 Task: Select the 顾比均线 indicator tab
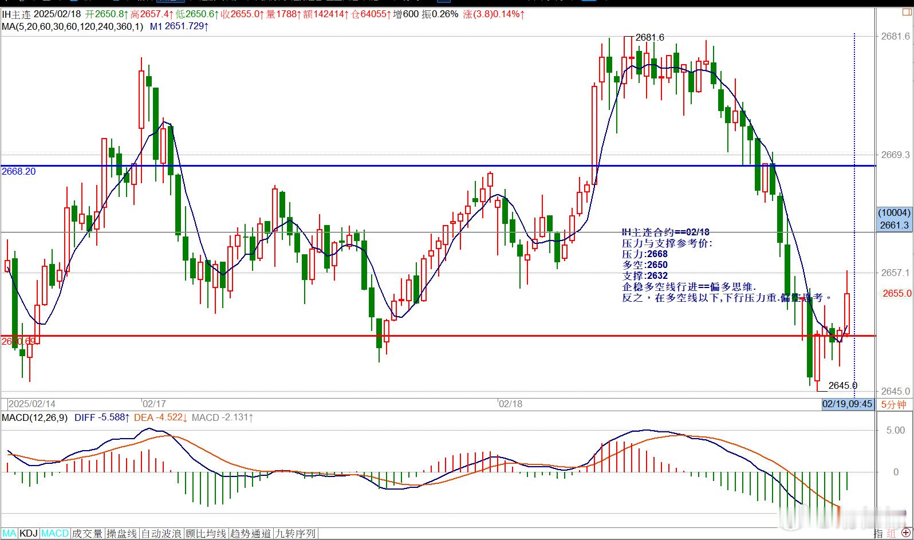point(206,534)
